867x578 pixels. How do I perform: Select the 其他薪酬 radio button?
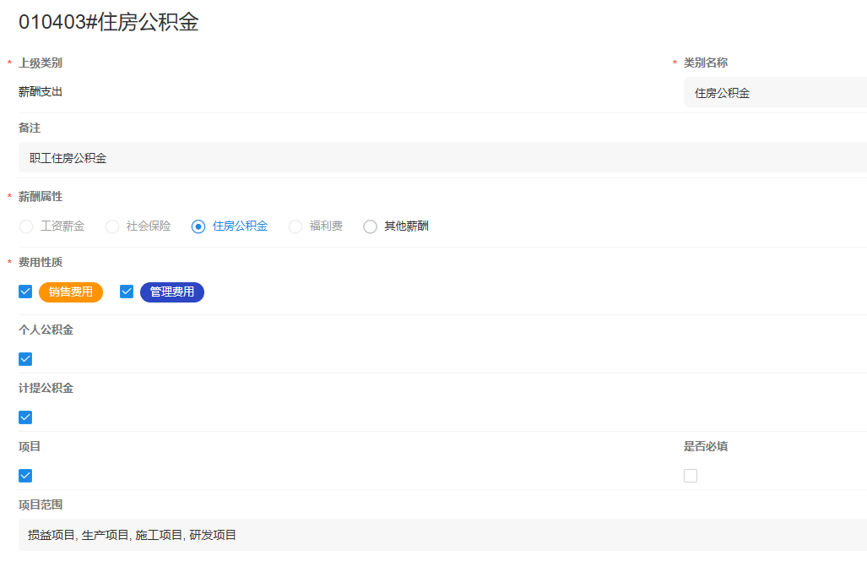[x=370, y=226]
